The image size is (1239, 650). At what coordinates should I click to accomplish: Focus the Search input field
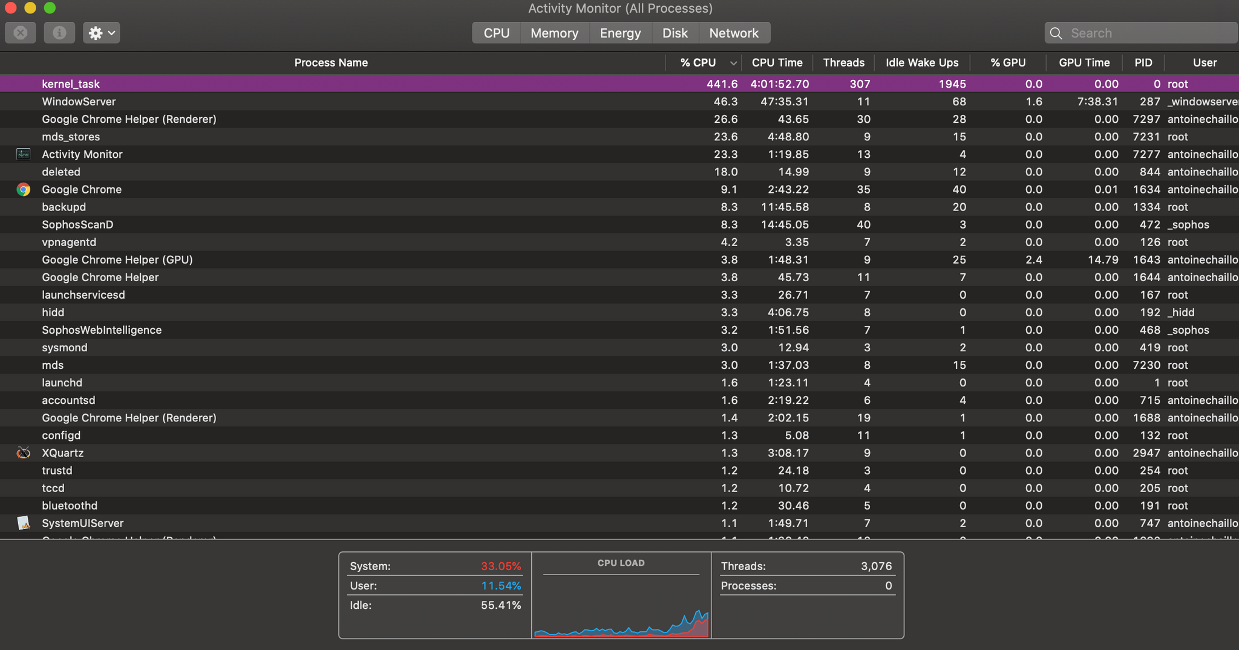1142,33
